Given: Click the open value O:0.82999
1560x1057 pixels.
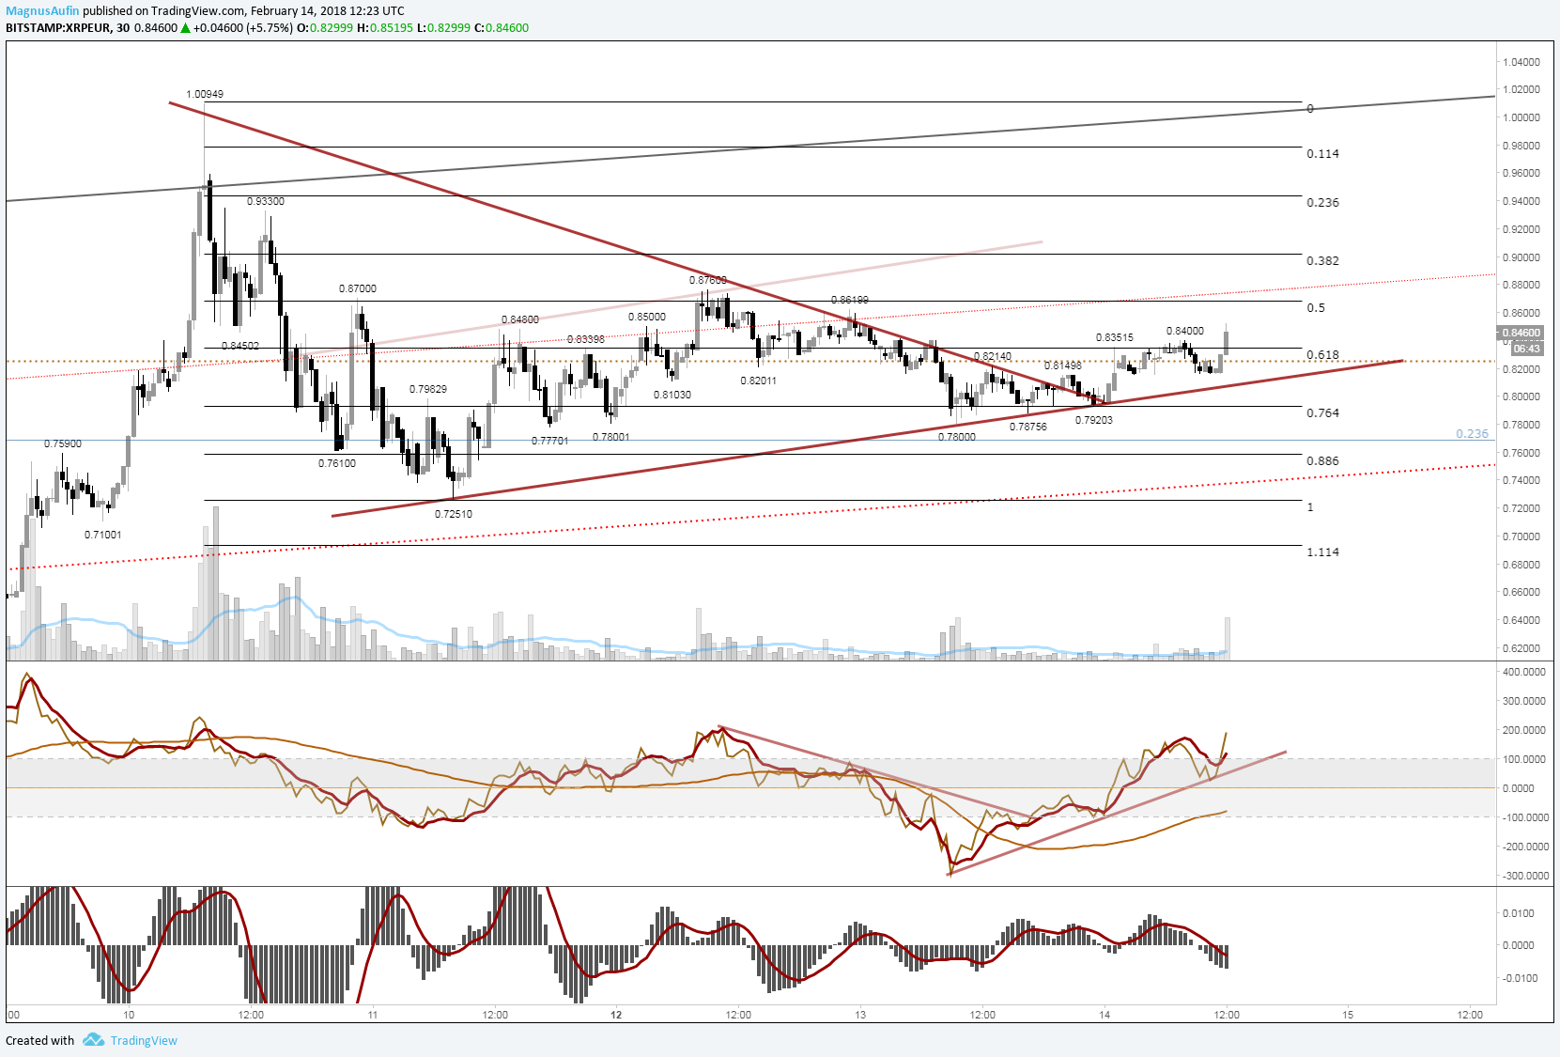Looking at the screenshot, I should [325, 28].
